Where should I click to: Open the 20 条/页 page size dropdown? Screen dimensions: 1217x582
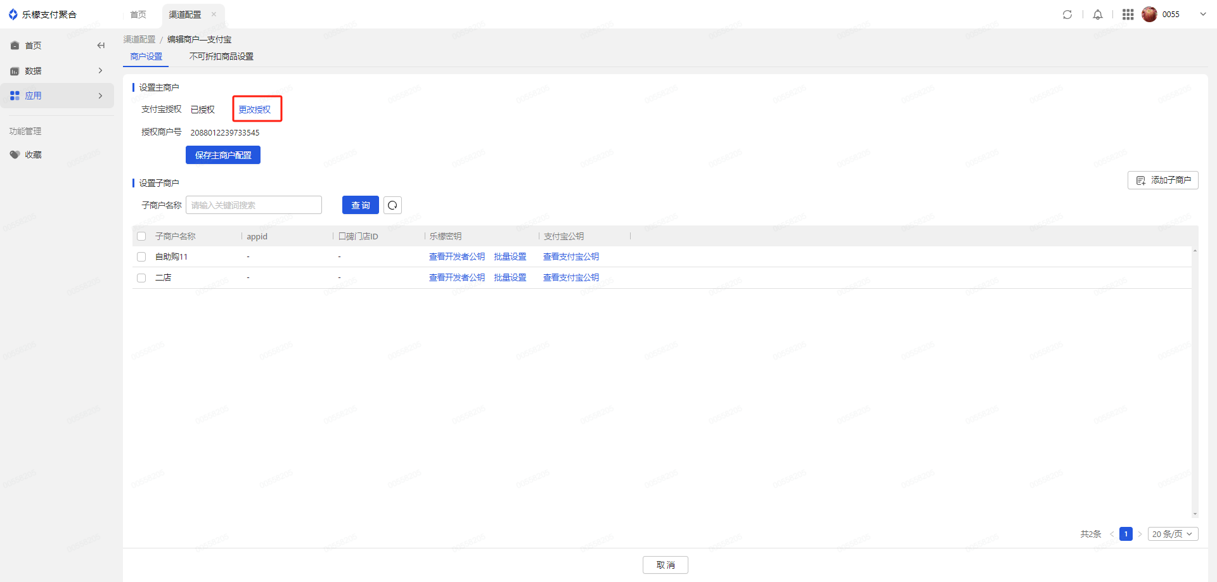click(x=1173, y=534)
